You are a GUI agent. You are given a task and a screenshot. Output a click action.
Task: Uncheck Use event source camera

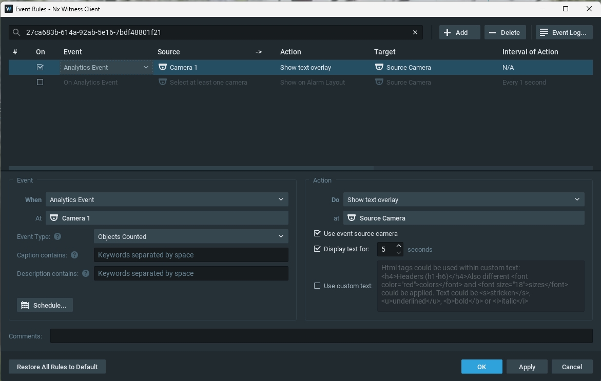click(x=317, y=233)
